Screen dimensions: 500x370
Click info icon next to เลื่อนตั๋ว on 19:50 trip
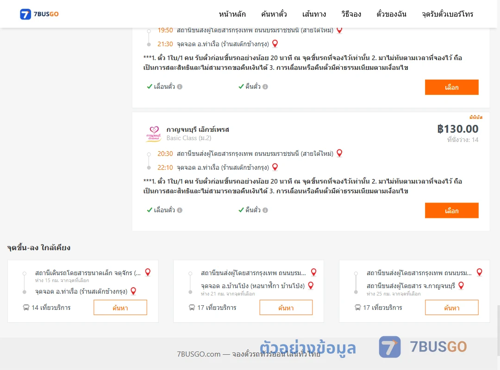180,86
